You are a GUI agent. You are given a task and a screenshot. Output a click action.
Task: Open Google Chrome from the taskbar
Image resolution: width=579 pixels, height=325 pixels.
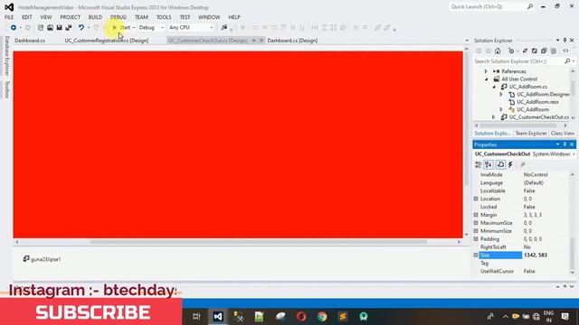(x=322, y=317)
